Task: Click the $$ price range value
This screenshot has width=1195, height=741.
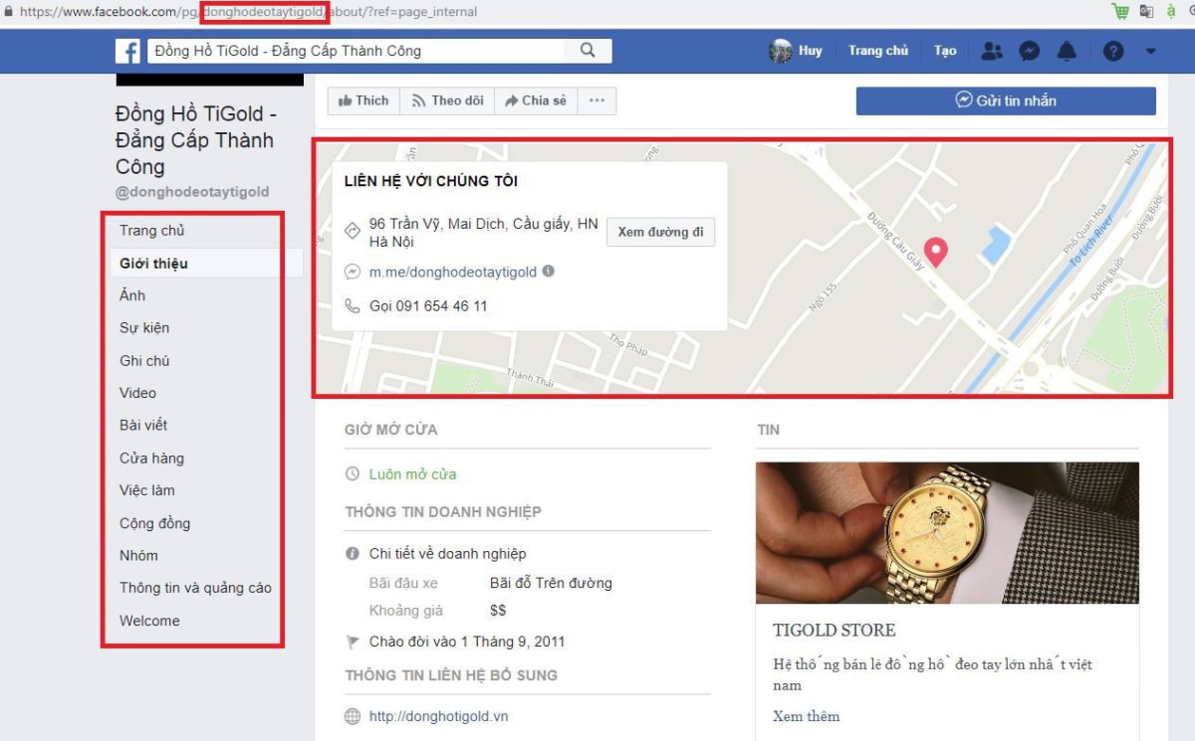Action: (x=498, y=611)
